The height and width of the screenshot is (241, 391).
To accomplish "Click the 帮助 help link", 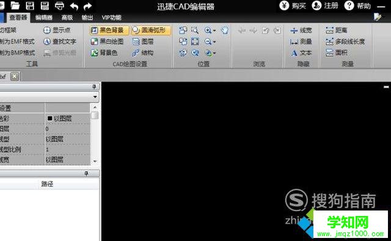I will pos(364,5).
